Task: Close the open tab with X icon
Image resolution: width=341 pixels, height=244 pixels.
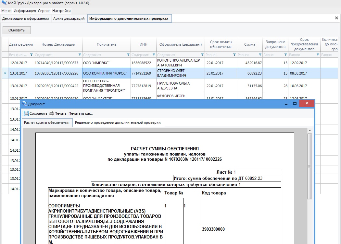Action: coord(336,18)
